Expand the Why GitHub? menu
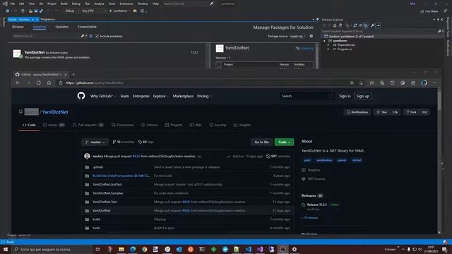 pos(103,96)
